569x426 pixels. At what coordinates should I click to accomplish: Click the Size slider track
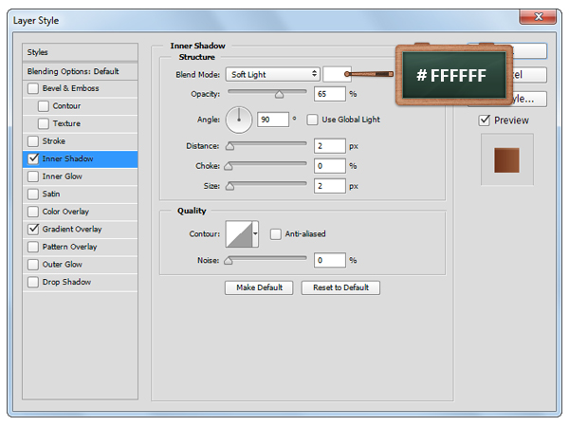[x=266, y=186]
